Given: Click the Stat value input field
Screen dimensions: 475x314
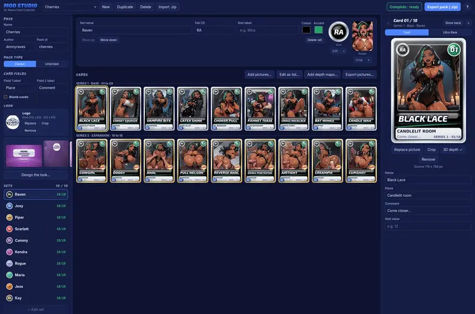Looking at the screenshot, I should click(428, 227).
